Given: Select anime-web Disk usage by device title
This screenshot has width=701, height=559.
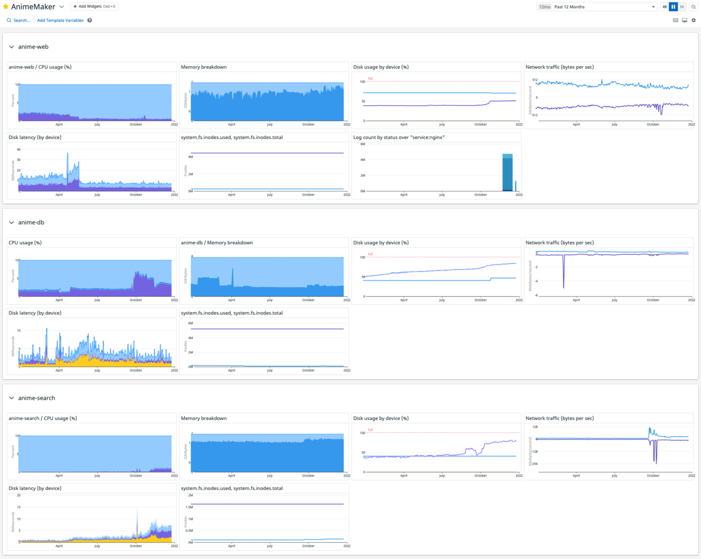Looking at the screenshot, I should [381, 67].
